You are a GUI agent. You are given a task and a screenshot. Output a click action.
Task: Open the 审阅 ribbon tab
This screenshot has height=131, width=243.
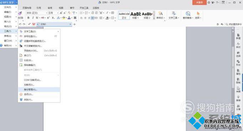pyautogui.click(x=50, y=8)
